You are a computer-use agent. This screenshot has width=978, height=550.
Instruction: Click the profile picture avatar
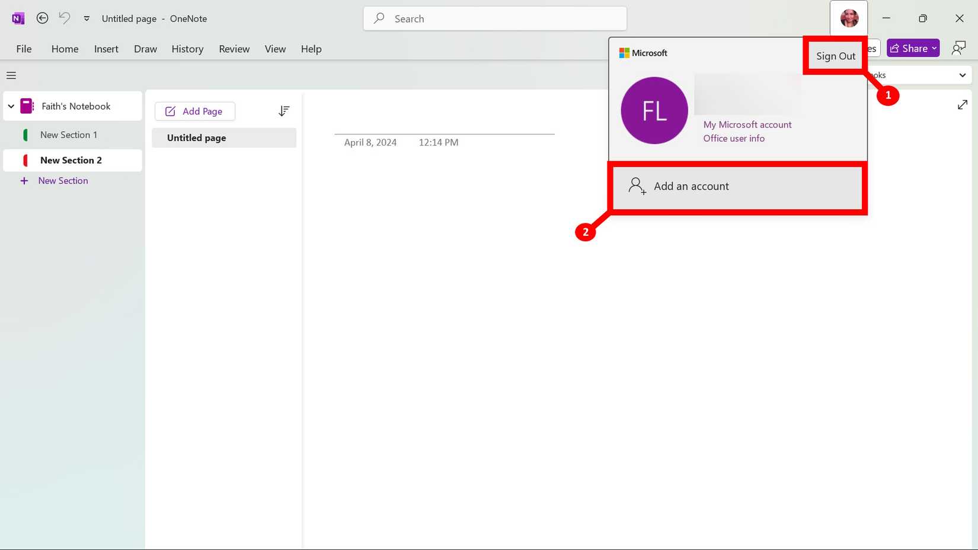(849, 18)
